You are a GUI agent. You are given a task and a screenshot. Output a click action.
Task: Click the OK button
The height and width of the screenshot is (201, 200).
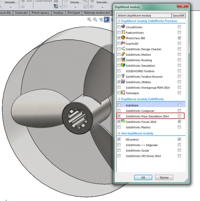tap(143, 177)
